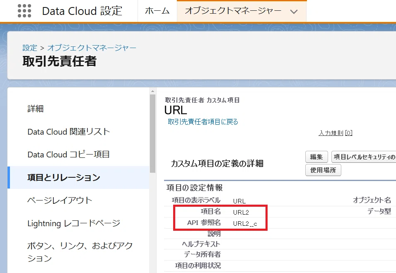Open ボタン、リンク、およびアクション in sidebar
The width and height of the screenshot is (396, 273).
pyautogui.click(x=80, y=252)
